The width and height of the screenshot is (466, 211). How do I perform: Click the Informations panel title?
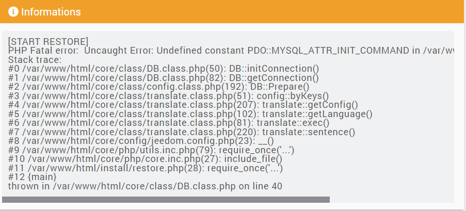pyautogui.click(x=51, y=11)
